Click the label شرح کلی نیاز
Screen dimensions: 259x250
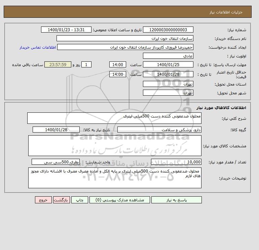click(x=234, y=118)
